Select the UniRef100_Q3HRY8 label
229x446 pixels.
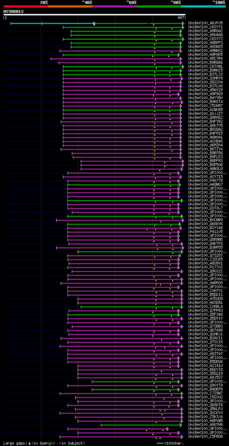[206, 78]
